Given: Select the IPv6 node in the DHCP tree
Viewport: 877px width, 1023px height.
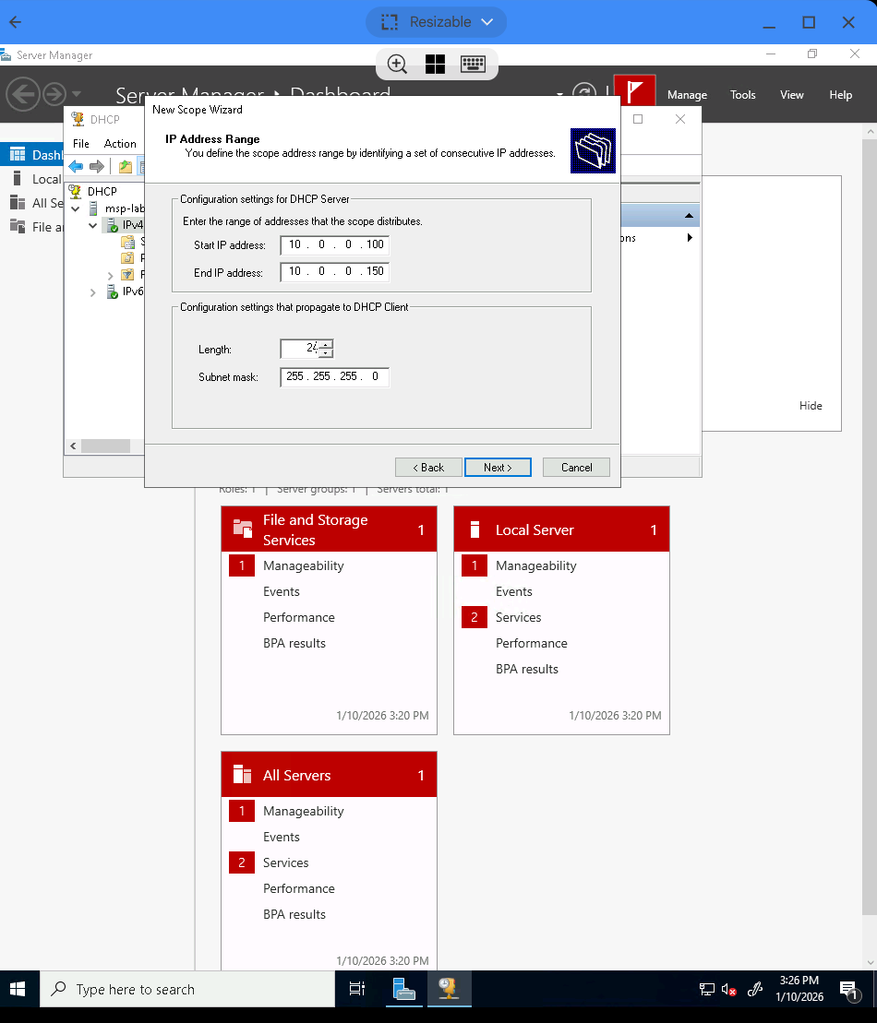Looking at the screenshot, I should pyautogui.click(x=131, y=291).
